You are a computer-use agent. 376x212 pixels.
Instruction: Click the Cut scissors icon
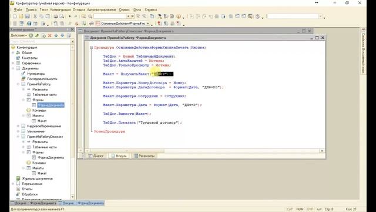35,16
